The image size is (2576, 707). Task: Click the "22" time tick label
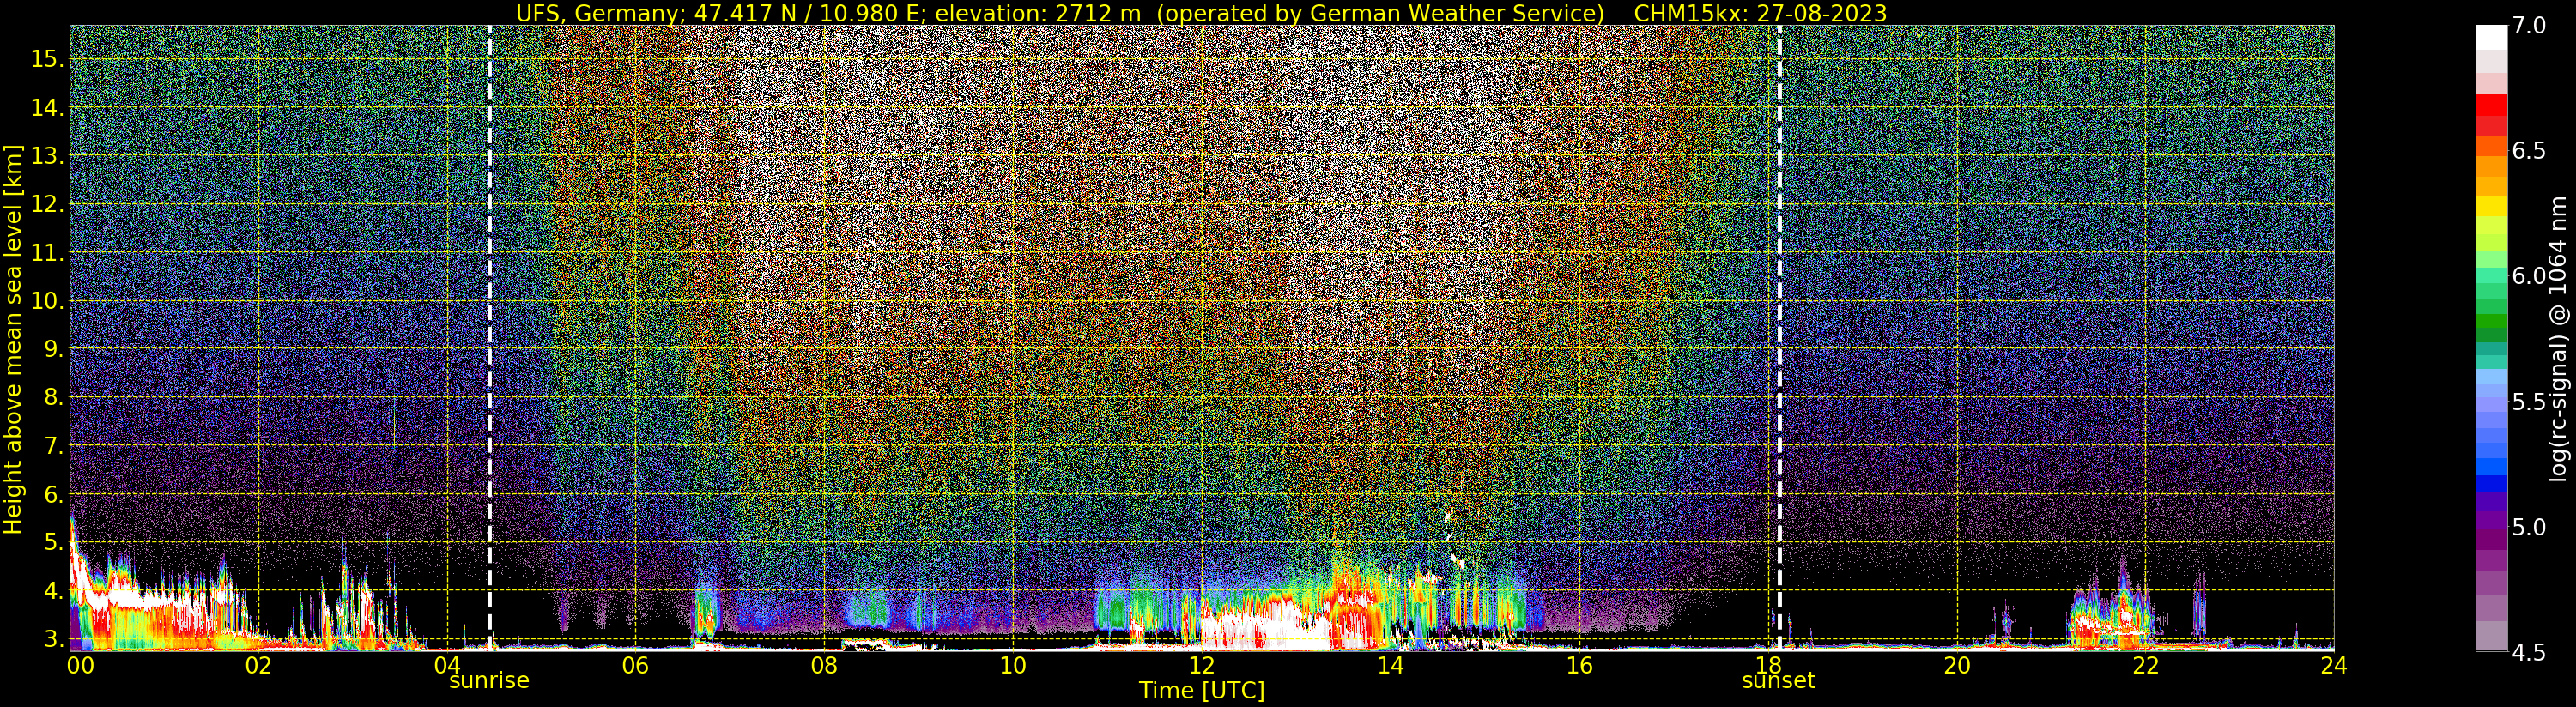click(x=2145, y=665)
